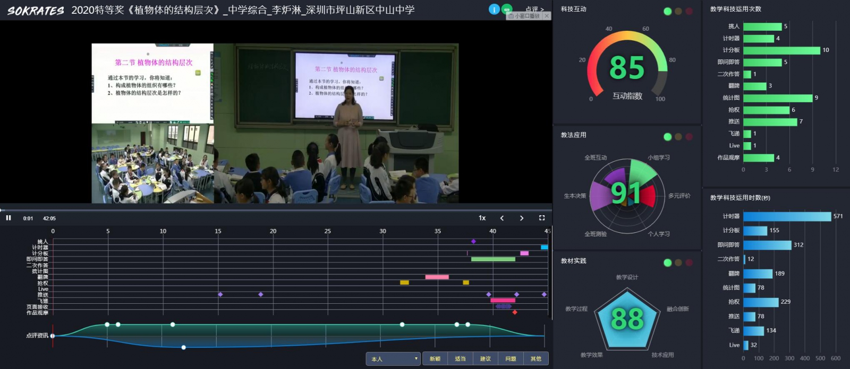Toggle red indicator in 教材实践 panel
This screenshot has height=369, width=850.
[689, 262]
